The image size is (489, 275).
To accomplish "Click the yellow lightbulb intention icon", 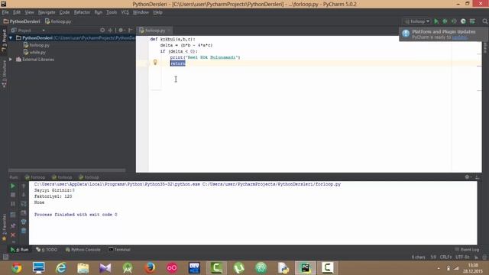I will click(155, 63).
